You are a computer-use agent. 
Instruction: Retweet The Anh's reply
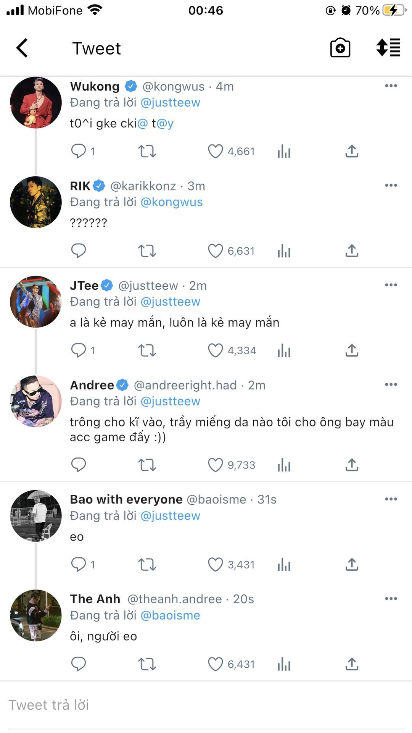pos(147,664)
